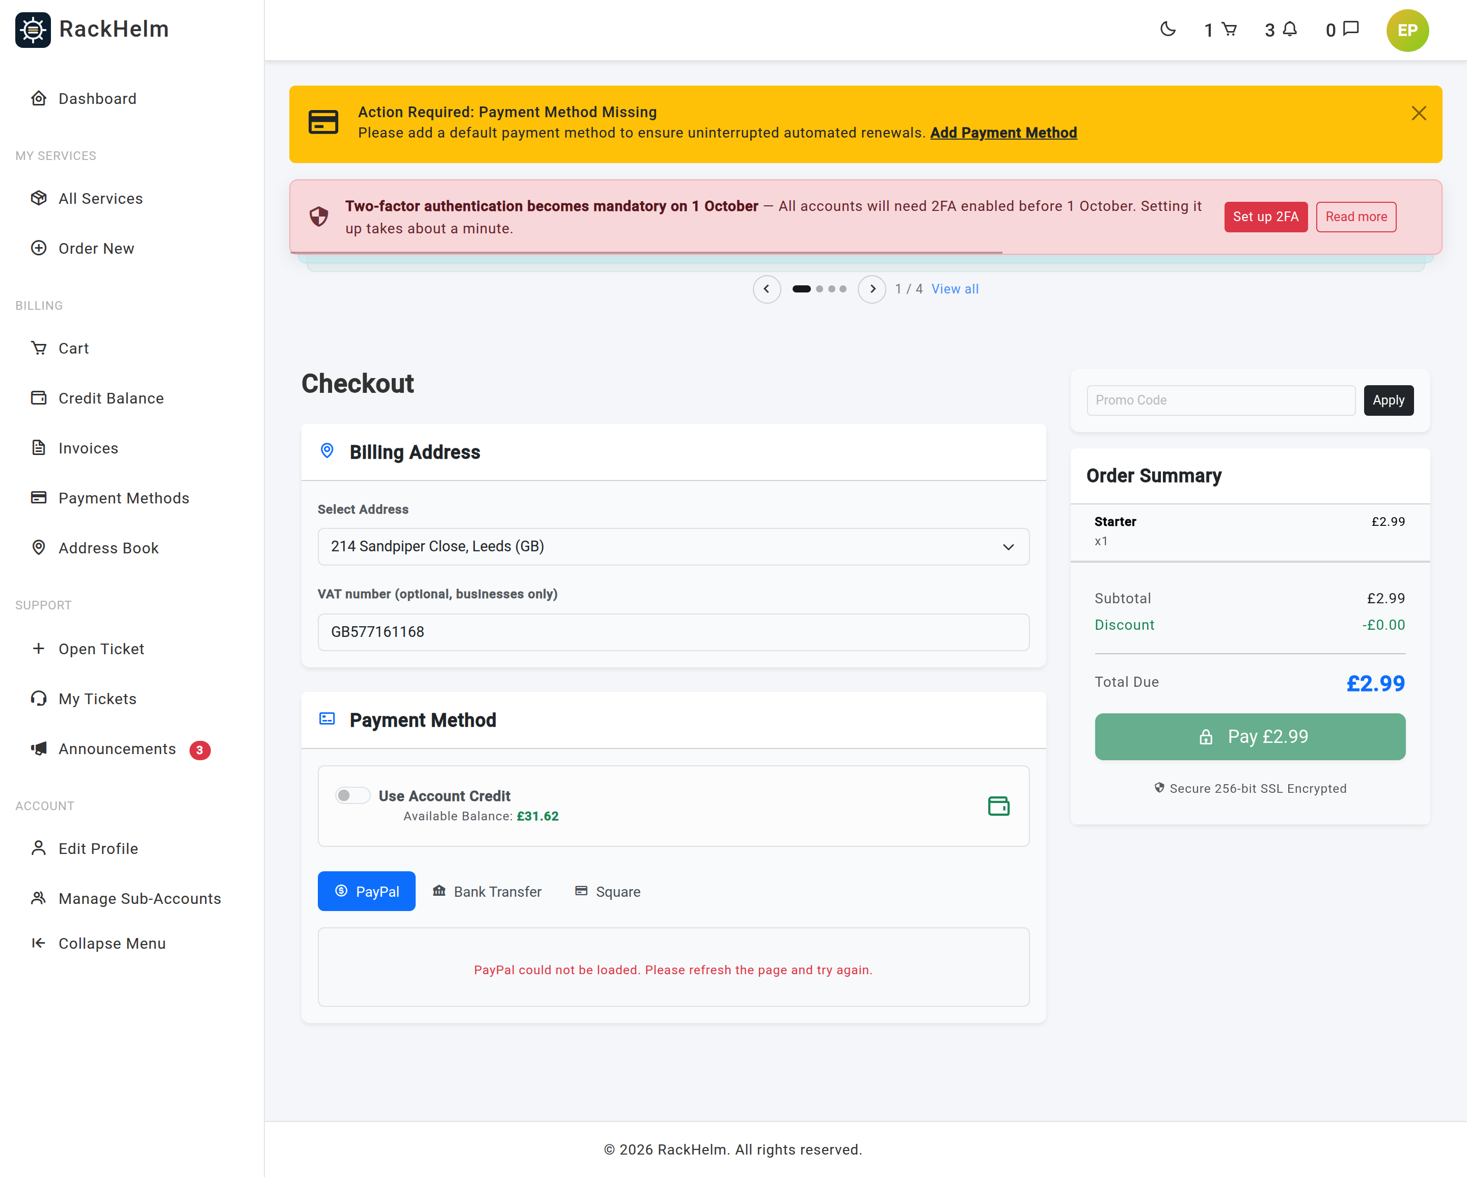Click the green wallet icon in credit box
This screenshot has height=1177, width=1467.
[x=998, y=806]
